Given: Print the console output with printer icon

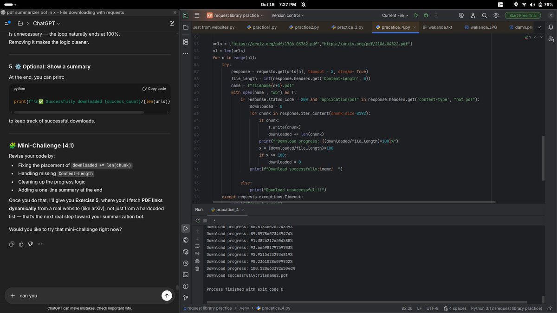Looking at the screenshot, I should (197, 261).
